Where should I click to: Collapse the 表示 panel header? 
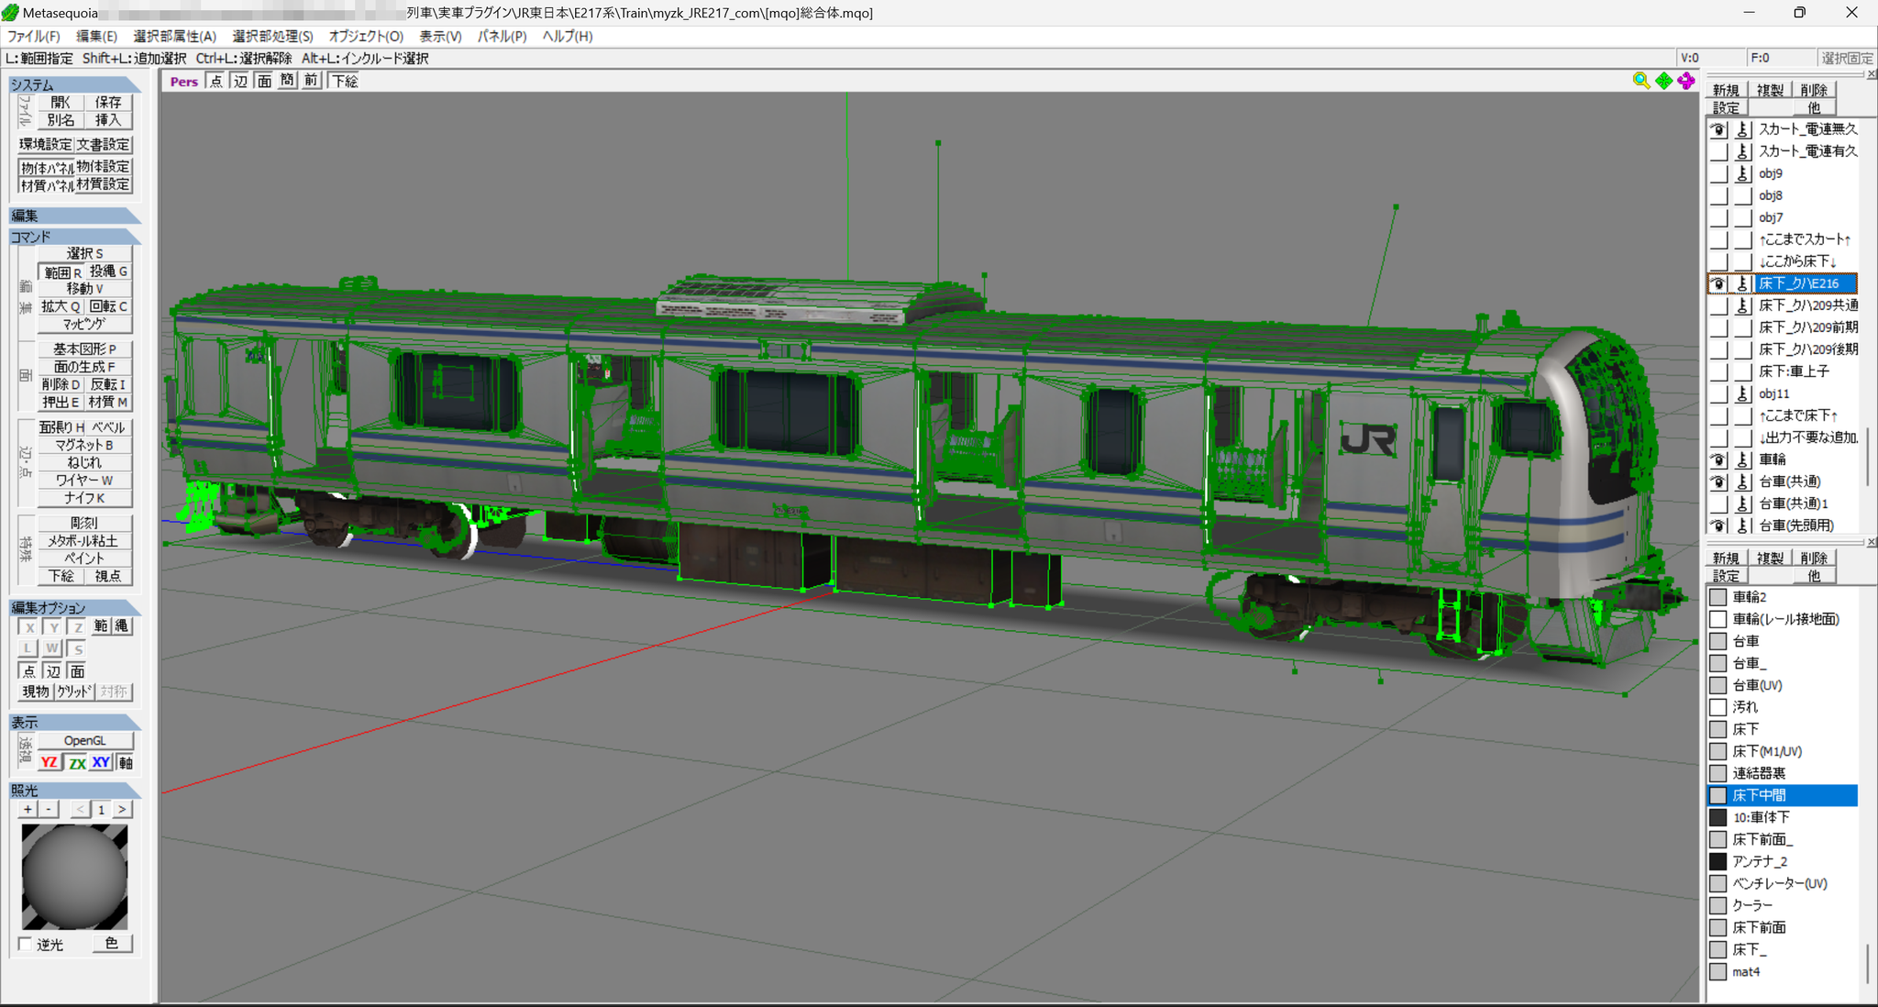pyautogui.click(x=73, y=723)
